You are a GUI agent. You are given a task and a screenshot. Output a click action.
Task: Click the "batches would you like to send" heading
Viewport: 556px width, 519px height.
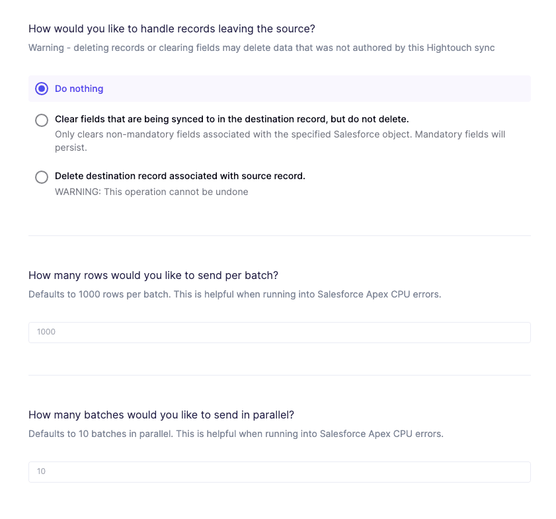(161, 415)
